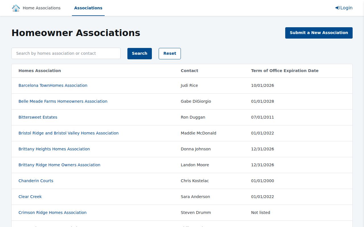Click the Login arrow icon
This screenshot has height=227, width=364.
[337, 8]
